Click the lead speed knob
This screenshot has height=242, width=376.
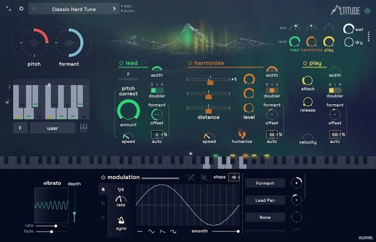[128, 136]
